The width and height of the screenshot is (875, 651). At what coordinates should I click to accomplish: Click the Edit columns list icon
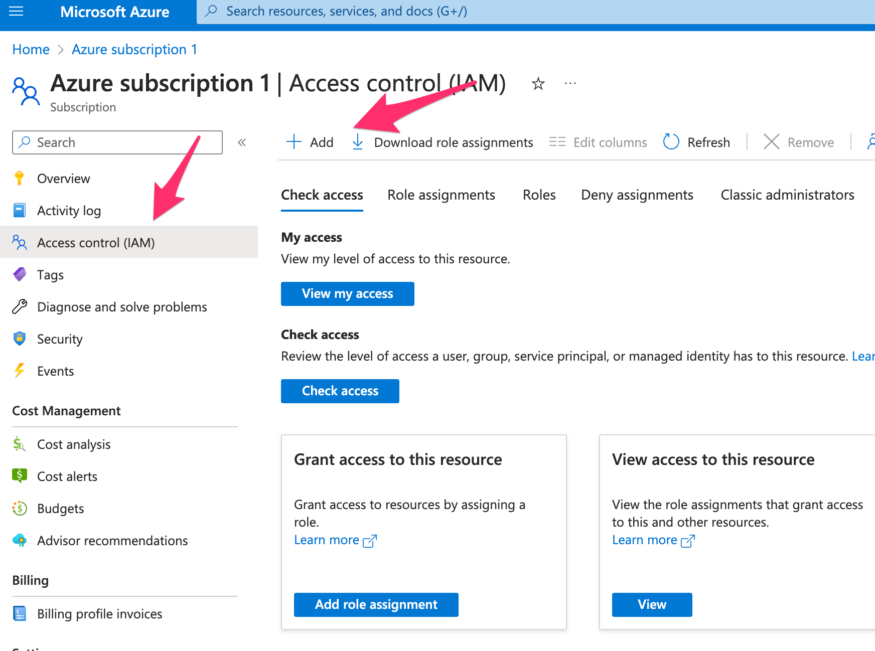557,142
